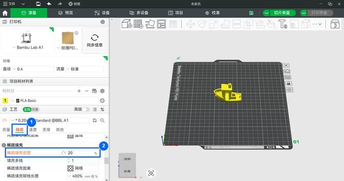Click the yellow filament 1 color swatch
The image size is (344, 181).
(5, 101)
